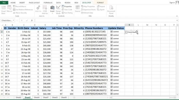The height and width of the screenshot is (100, 179).
Task: Uncheck Updated checkbox in row 14
Action: (111, 73)
